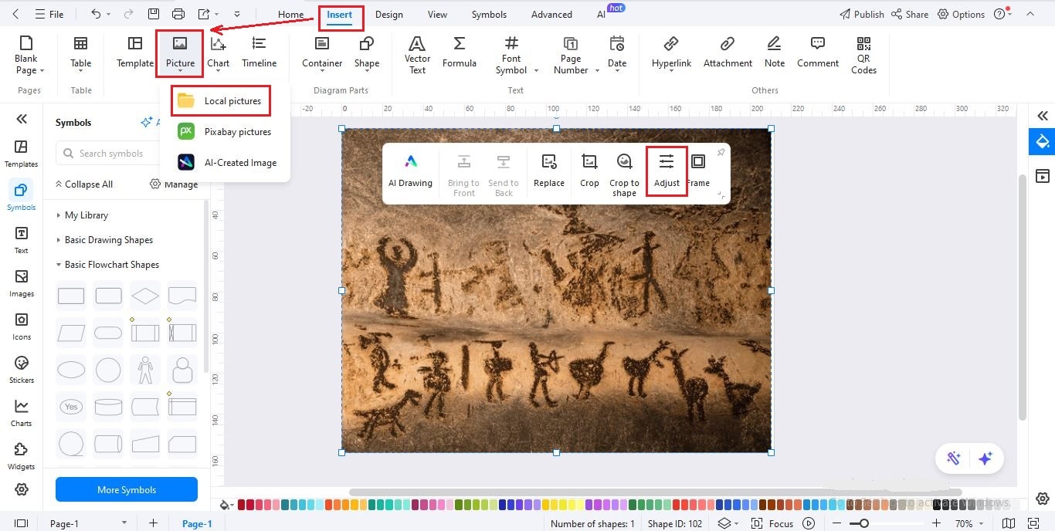The width and height of the screenshot is (1055, 531).
Task: Open Charts panel in left sidebar
Action: pyautogui.click(x=22, y=413)
